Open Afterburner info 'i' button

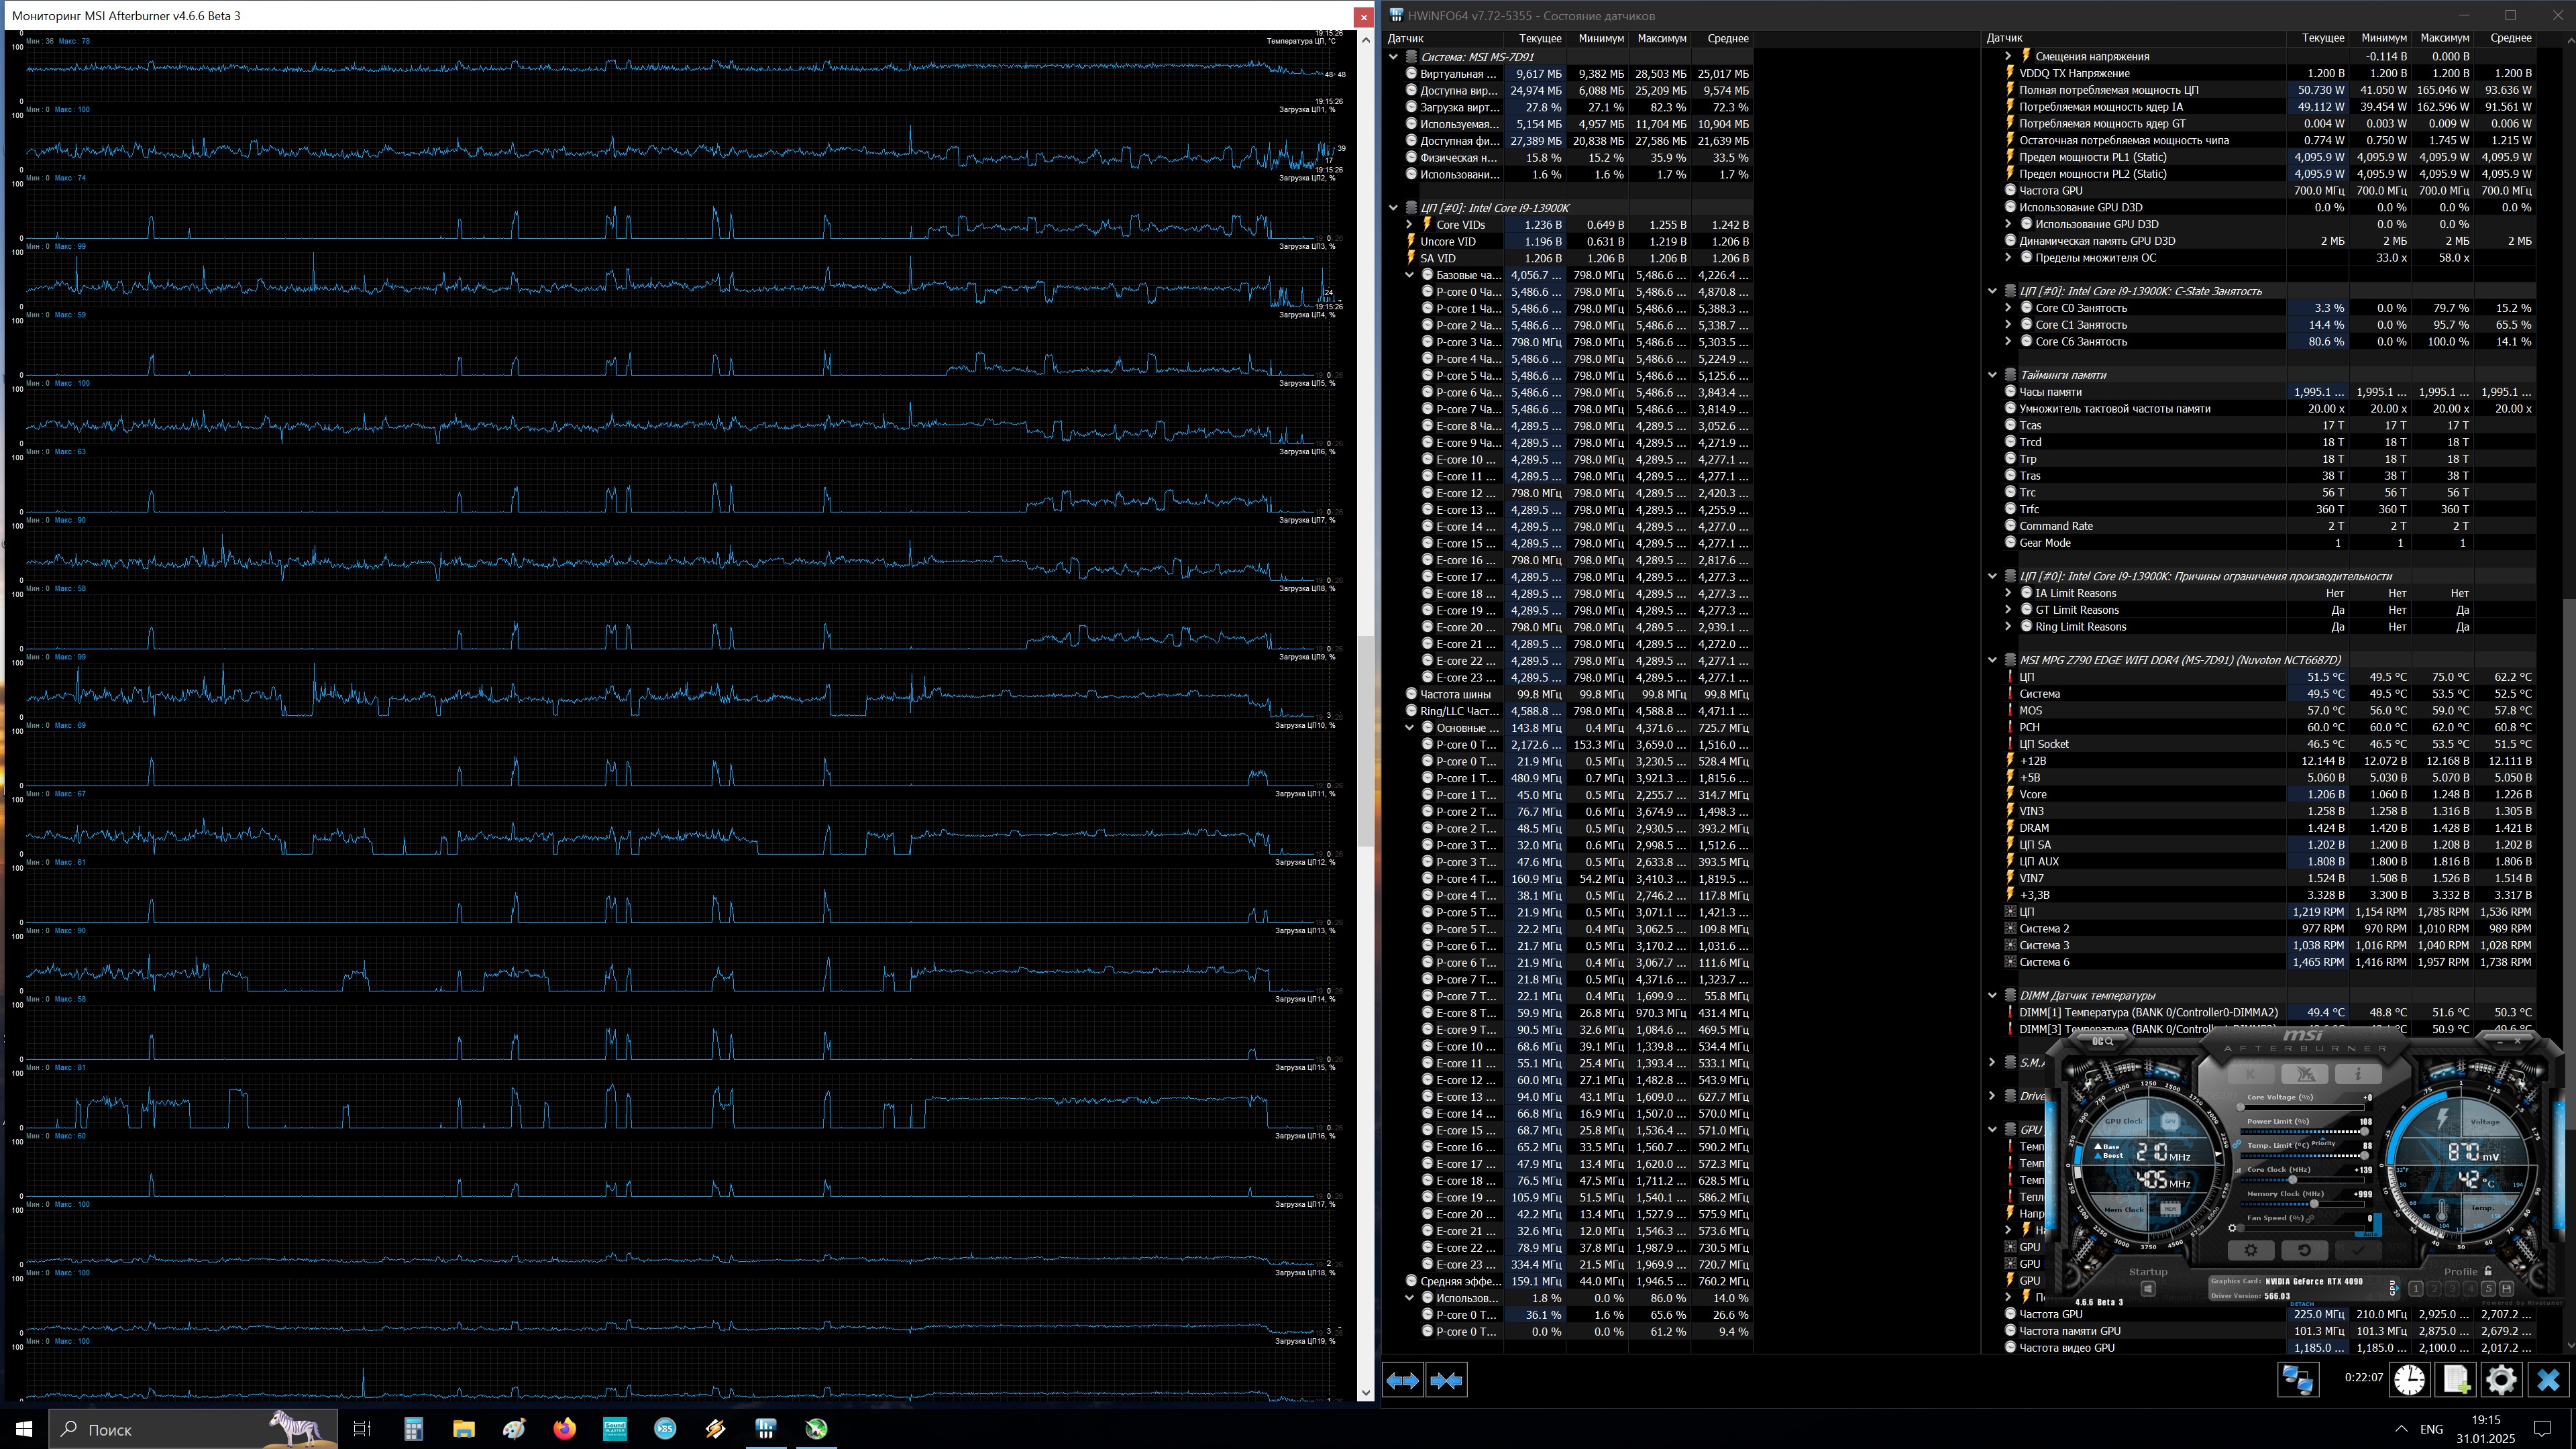coord(2358,1074)
